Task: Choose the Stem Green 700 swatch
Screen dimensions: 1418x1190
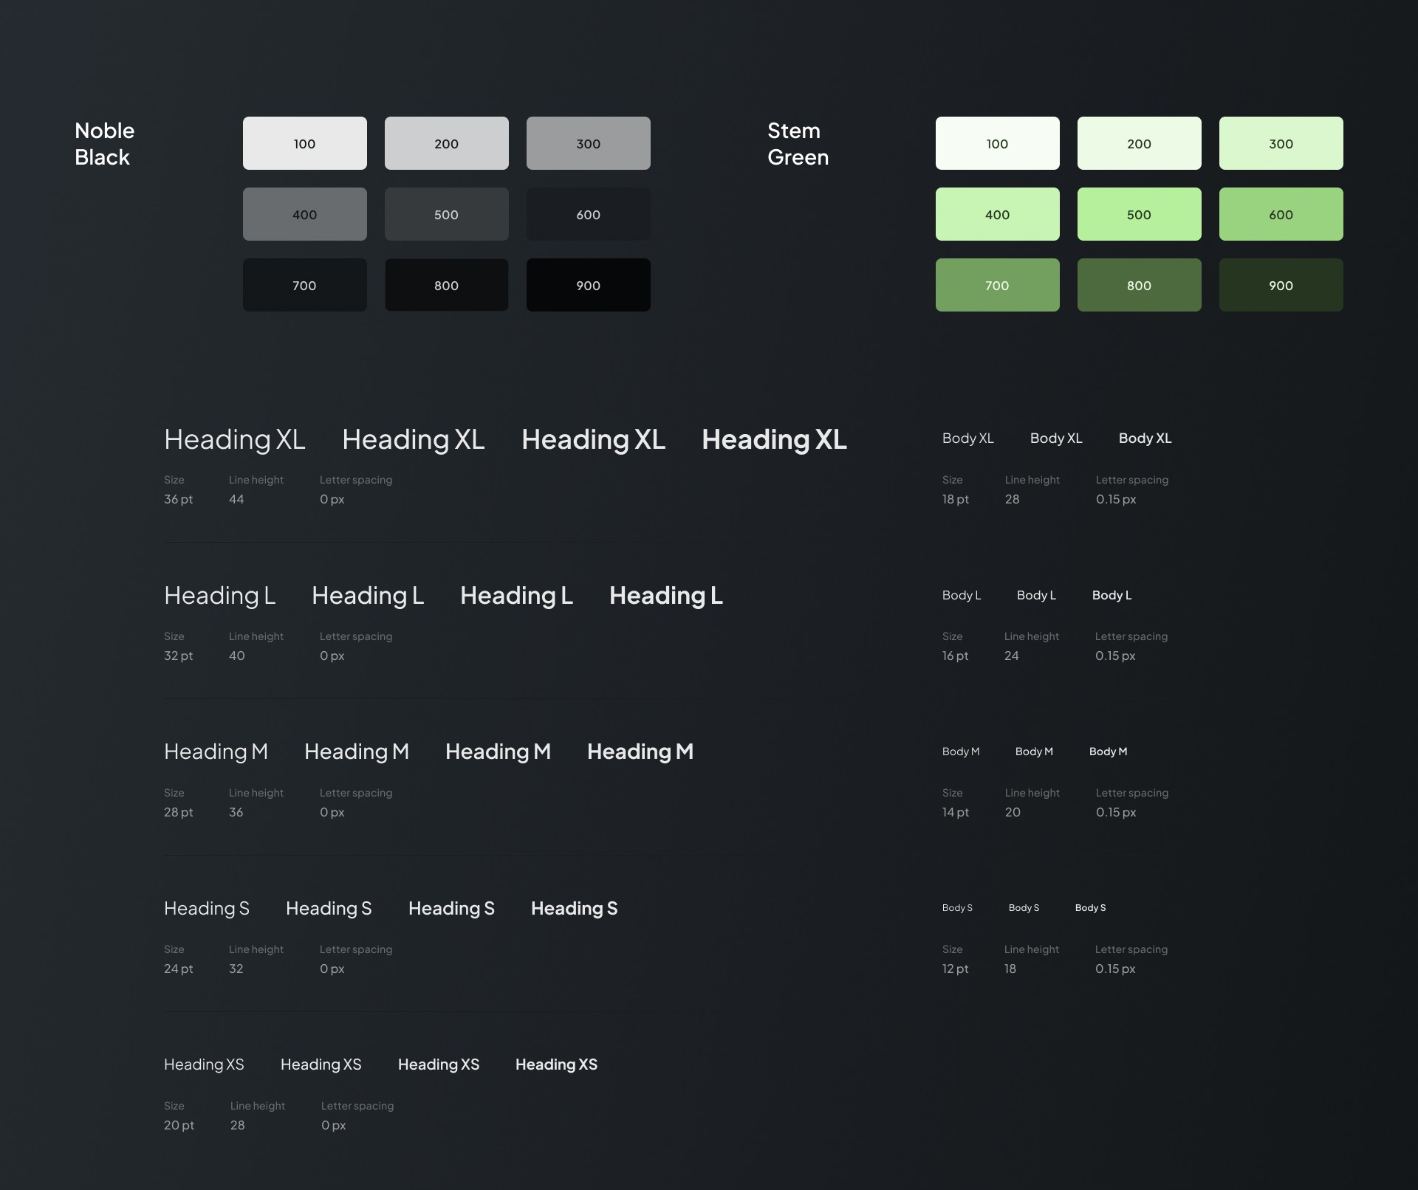Action: pos(997,285)
